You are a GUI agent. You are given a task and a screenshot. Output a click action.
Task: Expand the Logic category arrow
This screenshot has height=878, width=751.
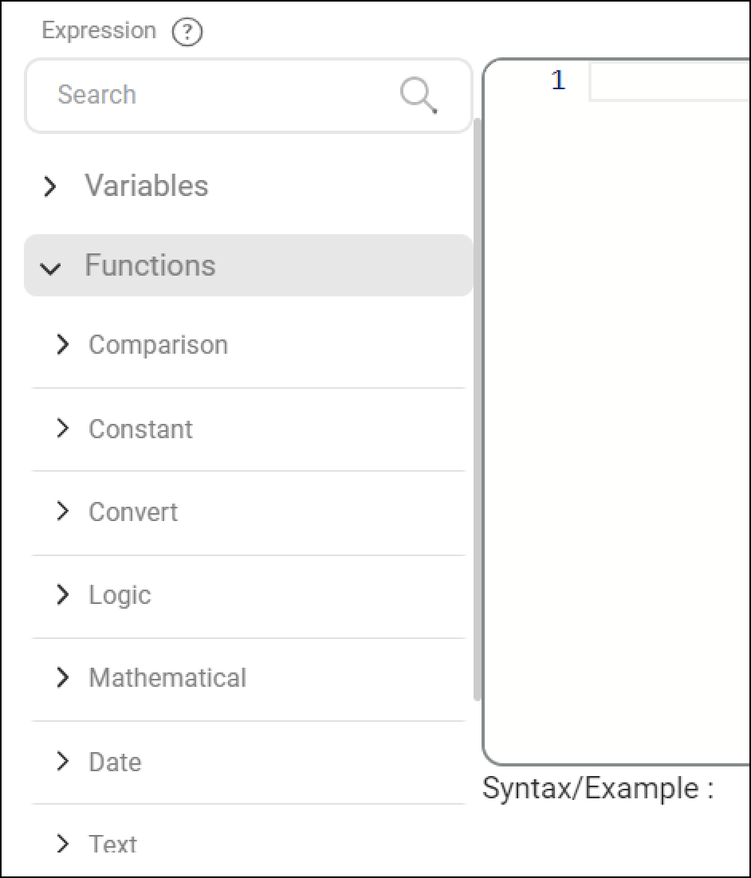[63, 594]
